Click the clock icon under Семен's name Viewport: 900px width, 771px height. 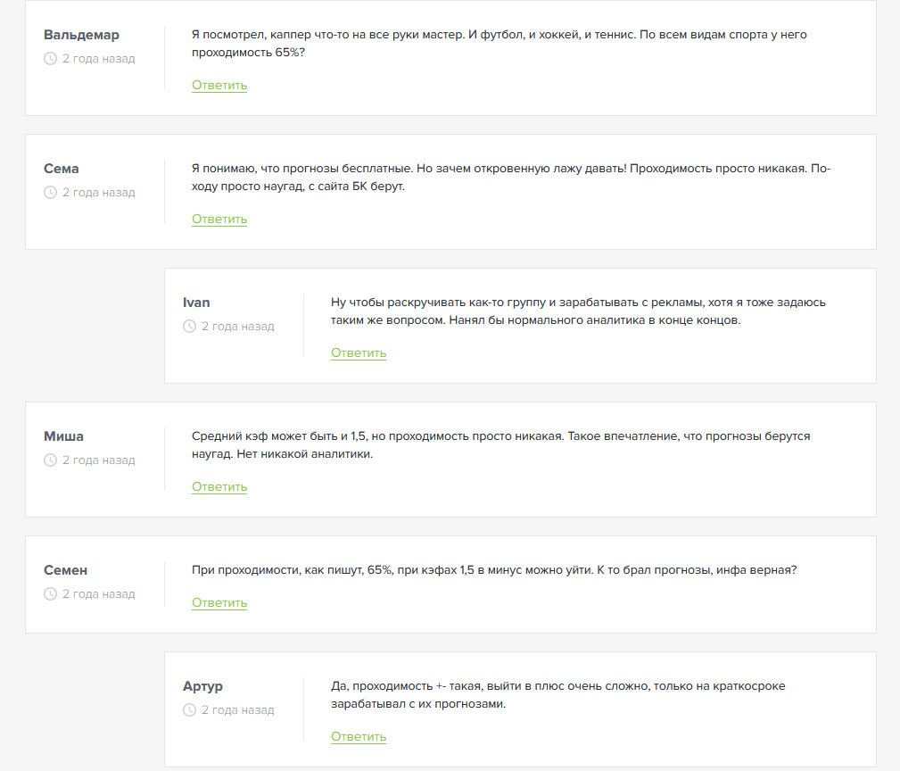tap(51, 593)
